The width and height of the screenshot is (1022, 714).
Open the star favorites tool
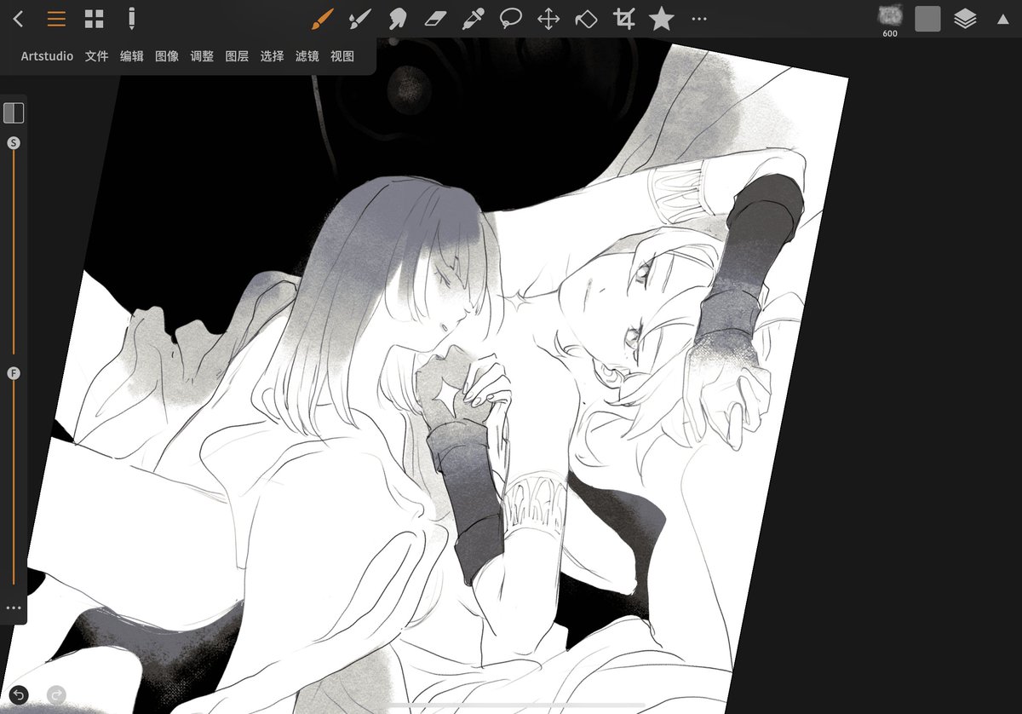pos(662,19)
